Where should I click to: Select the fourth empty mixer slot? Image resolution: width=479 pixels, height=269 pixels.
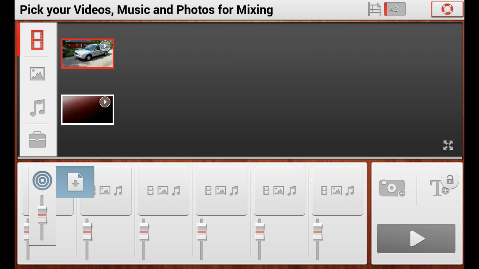coord(222,191)
